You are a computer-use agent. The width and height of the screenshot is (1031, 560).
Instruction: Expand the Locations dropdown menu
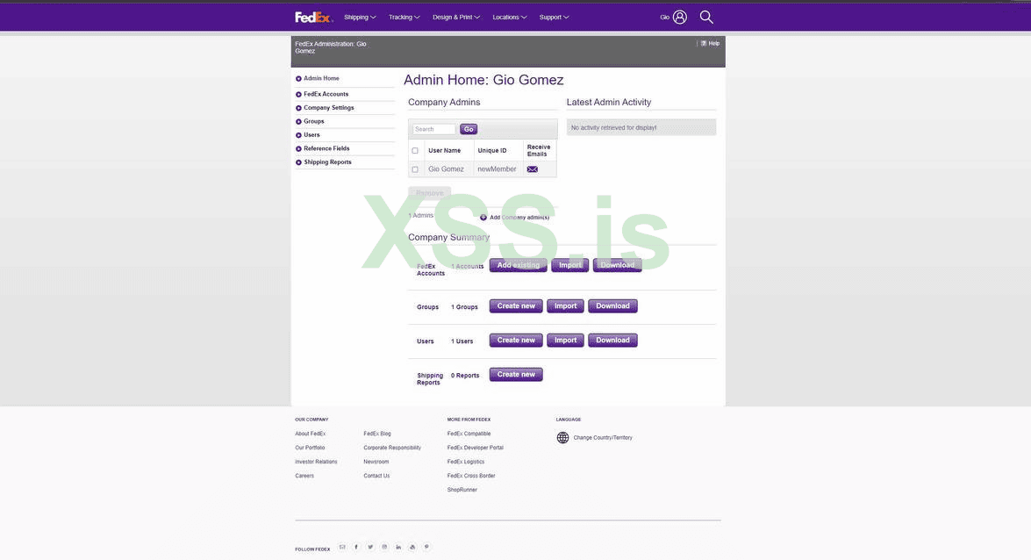pyautogui.click(x=510, y=17)
